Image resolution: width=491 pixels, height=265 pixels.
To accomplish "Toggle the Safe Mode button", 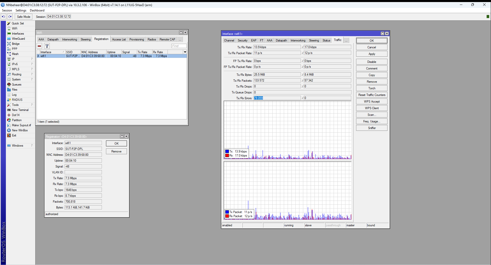I will tap(24, 17).
